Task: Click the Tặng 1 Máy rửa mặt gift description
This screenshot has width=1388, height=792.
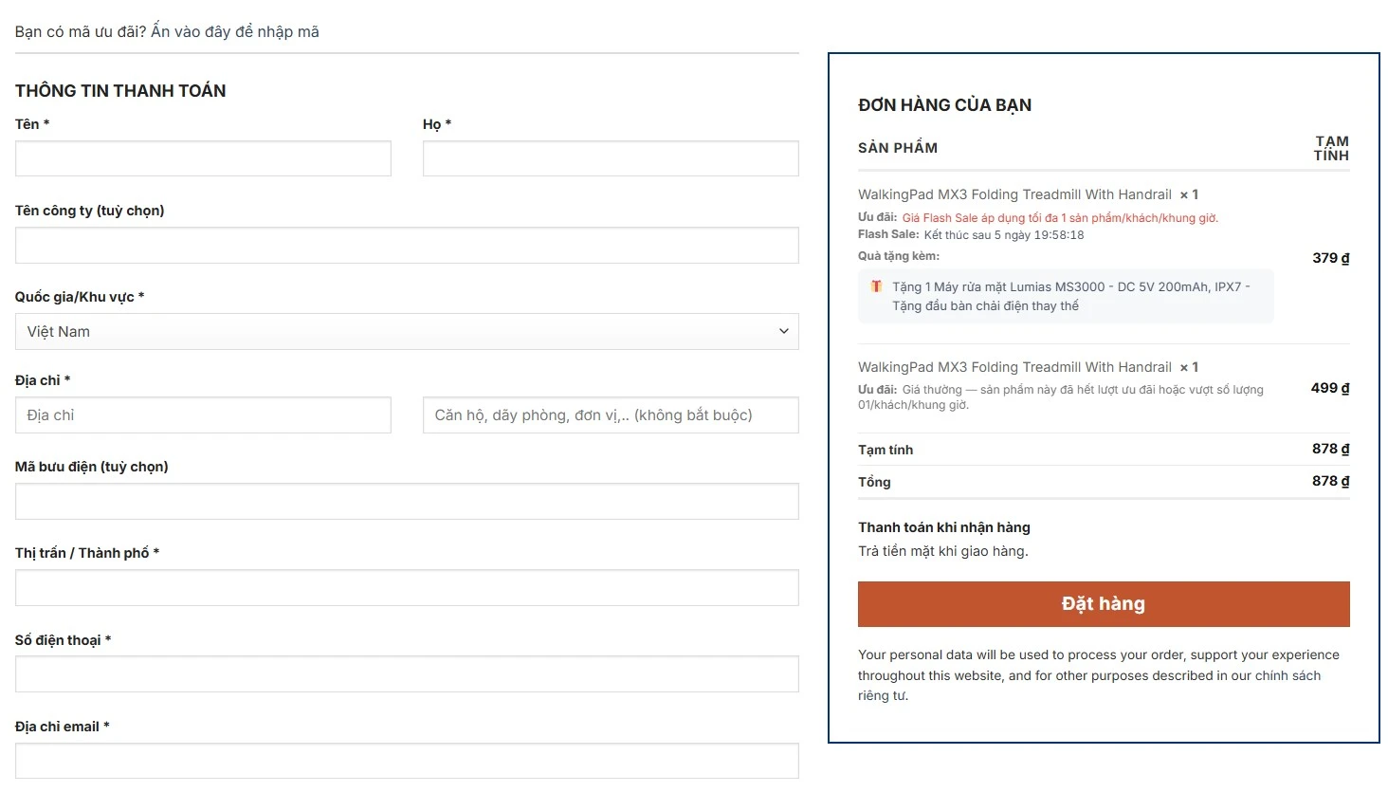Action: pyautogui.click(x=1071, y=296)
